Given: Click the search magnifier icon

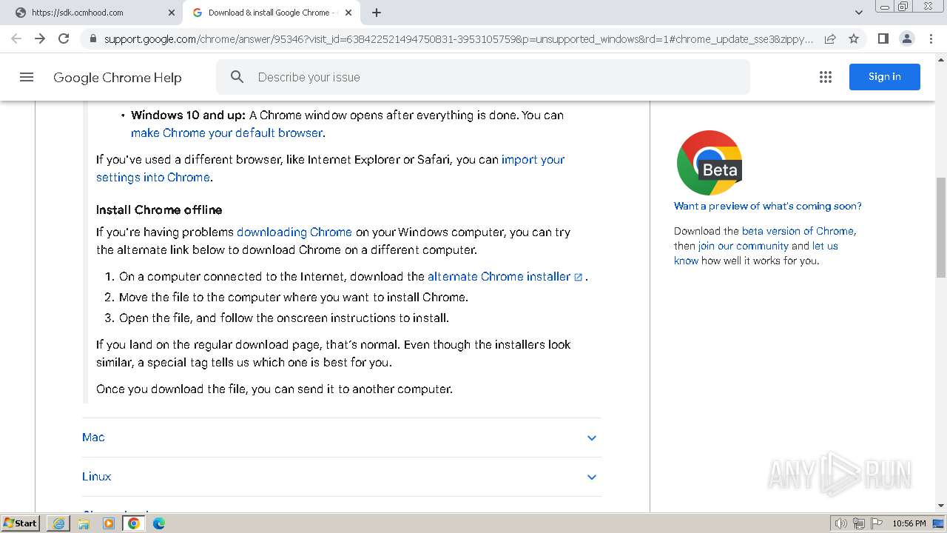Looking at the screenshot, I should click(x=237, y=77).
